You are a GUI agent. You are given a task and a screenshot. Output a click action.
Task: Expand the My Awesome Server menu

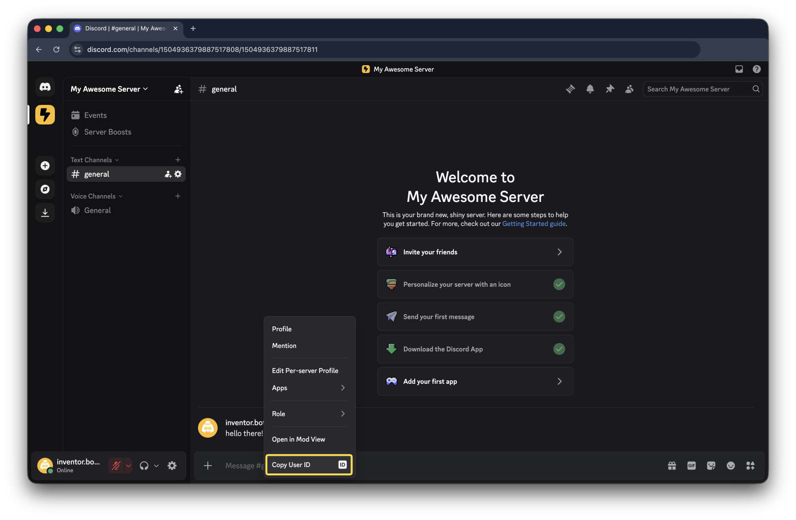[x=109, y=89]
